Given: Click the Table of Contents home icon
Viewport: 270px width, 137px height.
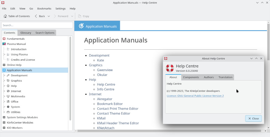Looking at the screenshot, I should click(5, 16).
